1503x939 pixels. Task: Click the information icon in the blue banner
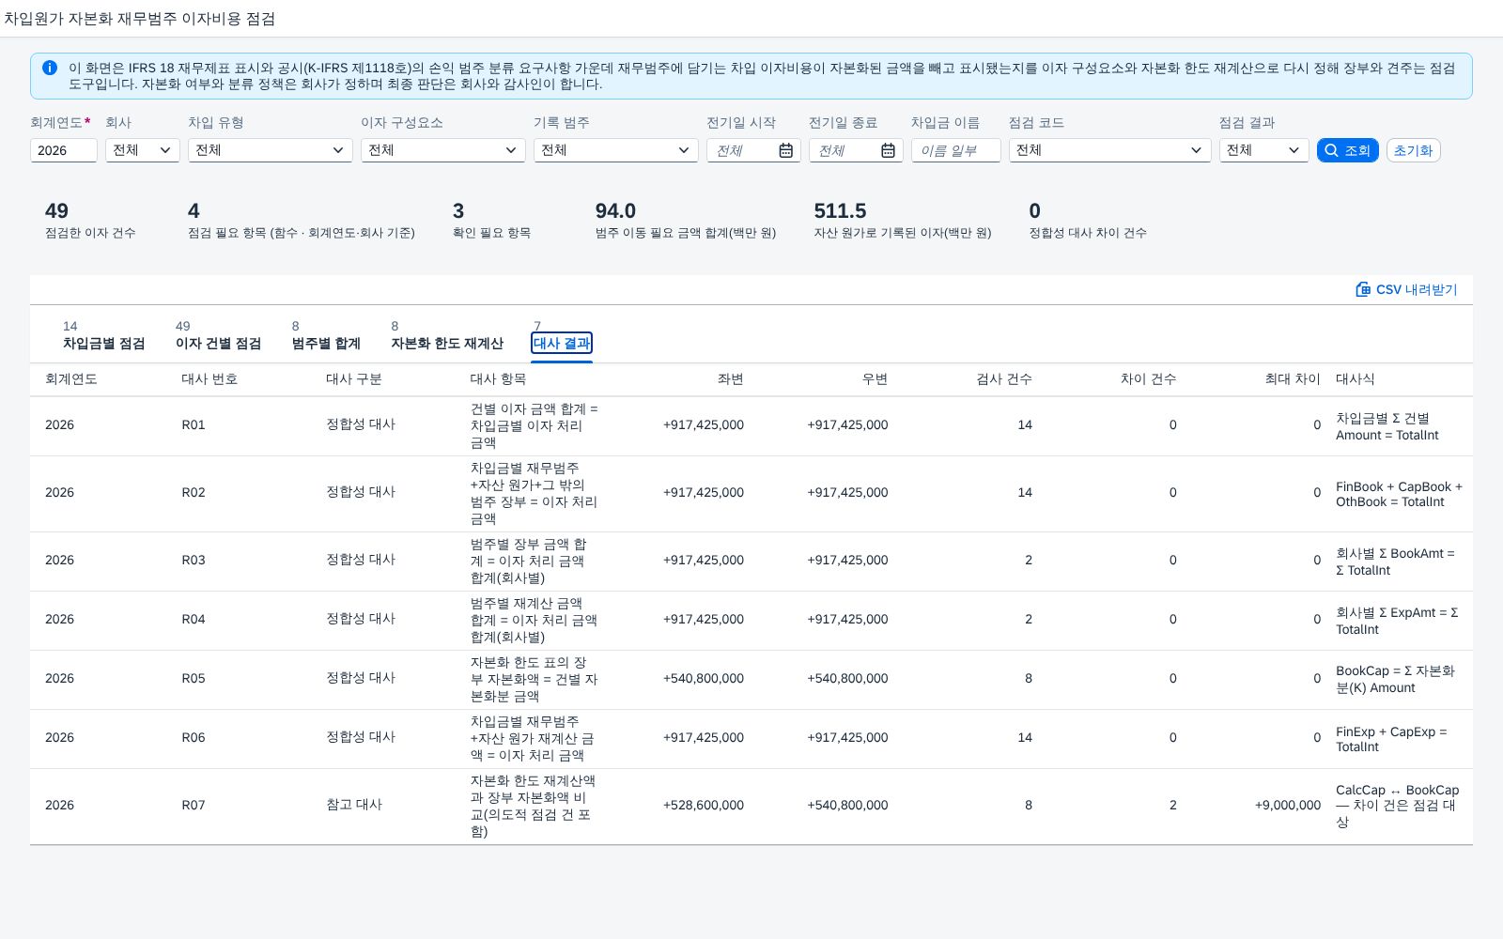50,68
